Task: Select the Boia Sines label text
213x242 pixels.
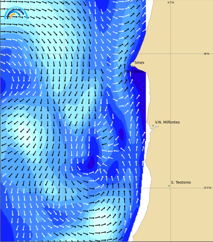Action: tap(134, 72)
